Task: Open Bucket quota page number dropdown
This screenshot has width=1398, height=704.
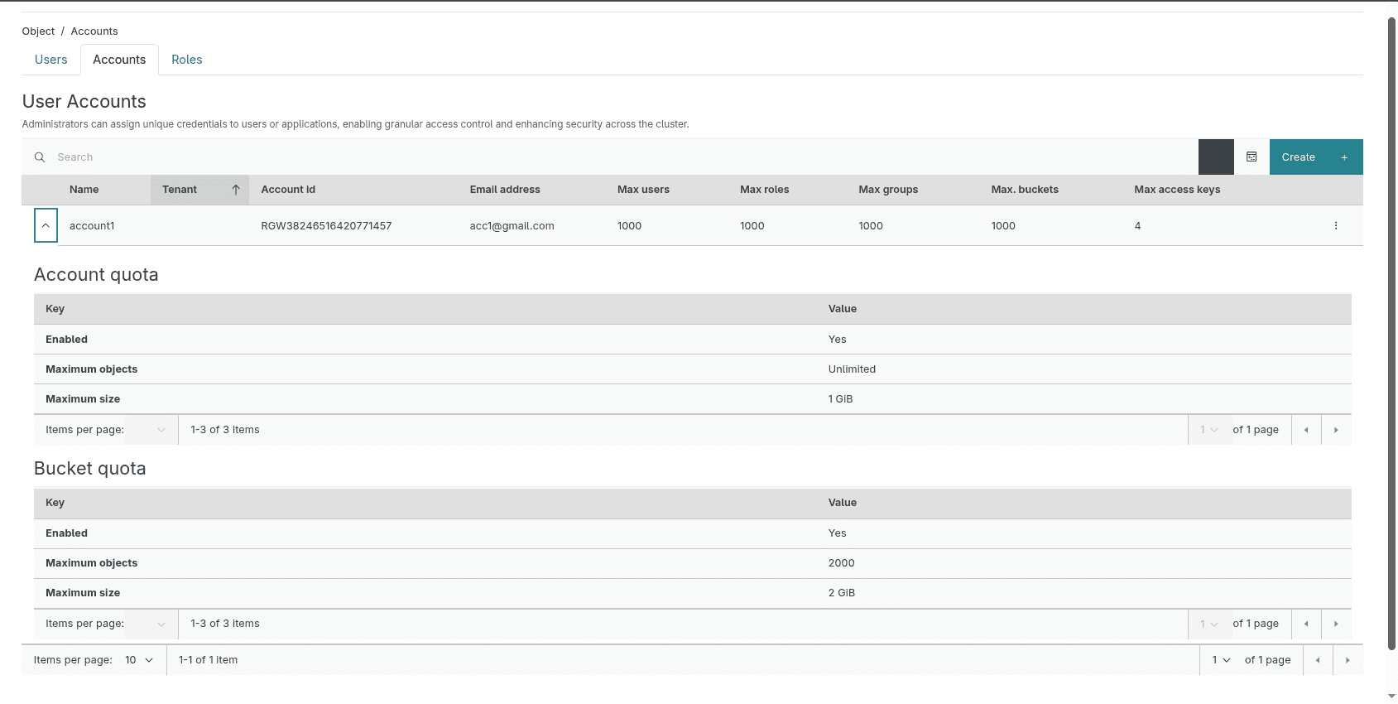Action: [1208, 624]
